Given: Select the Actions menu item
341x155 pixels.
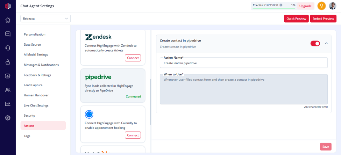Looking at the screenshot, I should click(43, 125).
